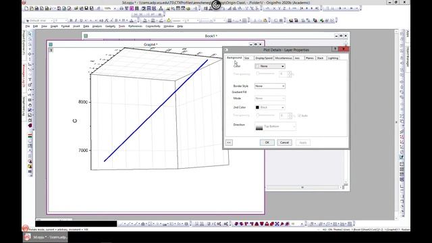Click the 2nd Color row transparency slider
The image size is (432, 243).
coord(265,115)
